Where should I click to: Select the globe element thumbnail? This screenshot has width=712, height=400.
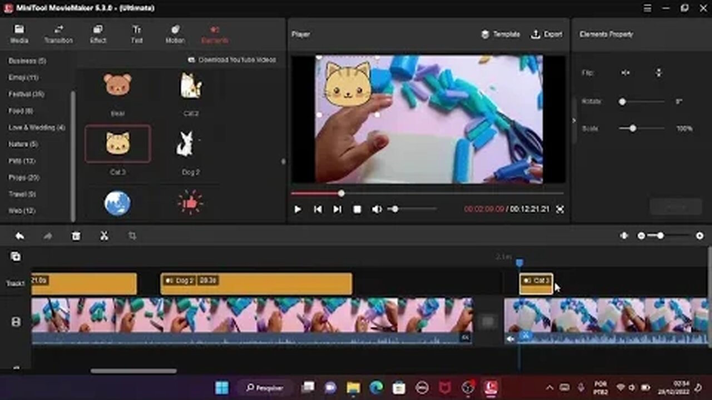tap(117, 203)
